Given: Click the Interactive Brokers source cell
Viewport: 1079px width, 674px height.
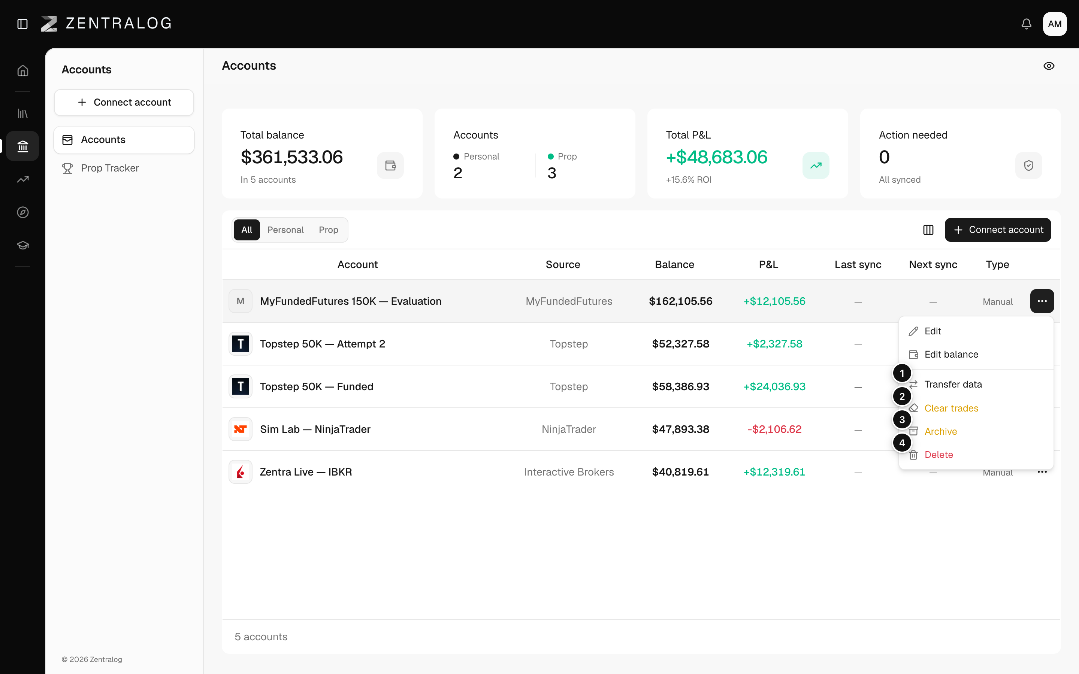Looking at the screenshot, I should [568, 472].
